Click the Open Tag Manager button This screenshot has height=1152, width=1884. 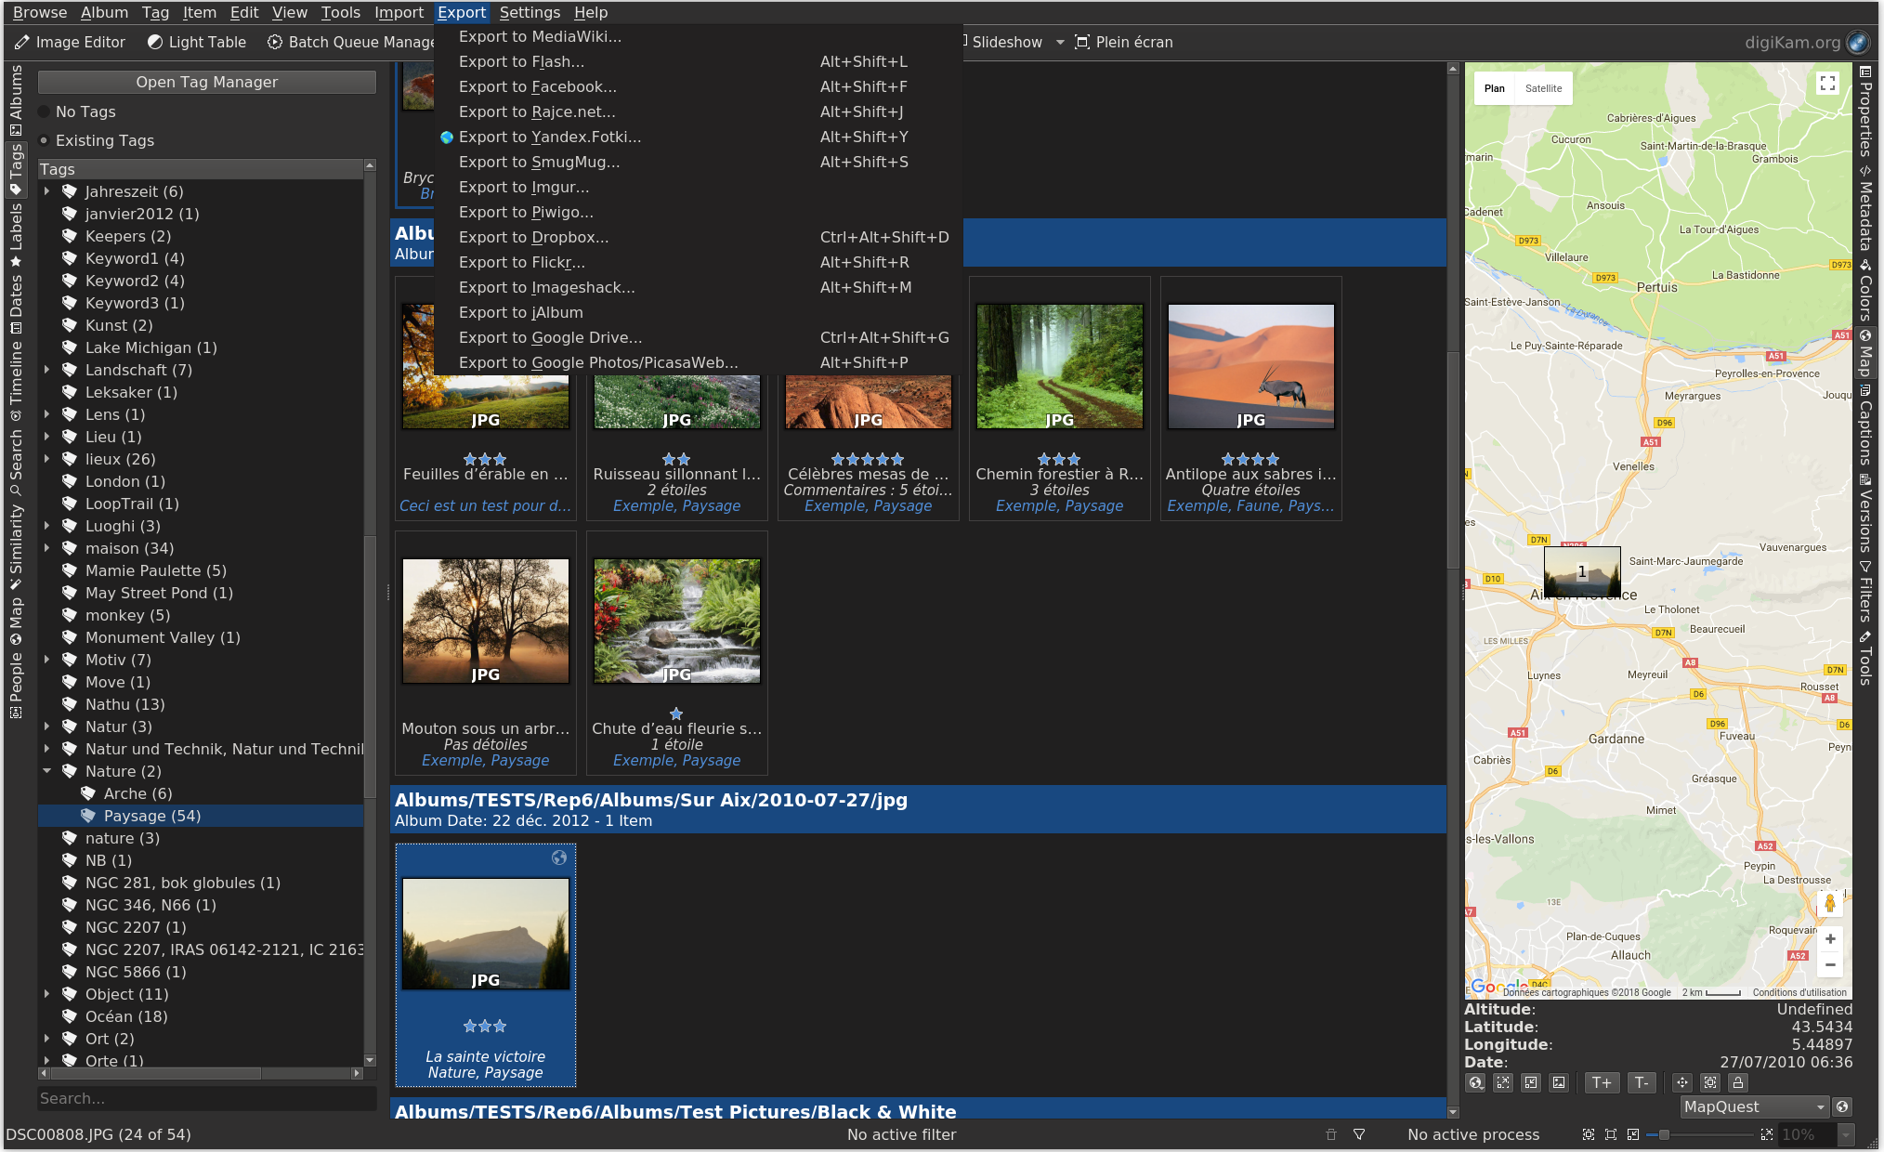pos(206,82)
